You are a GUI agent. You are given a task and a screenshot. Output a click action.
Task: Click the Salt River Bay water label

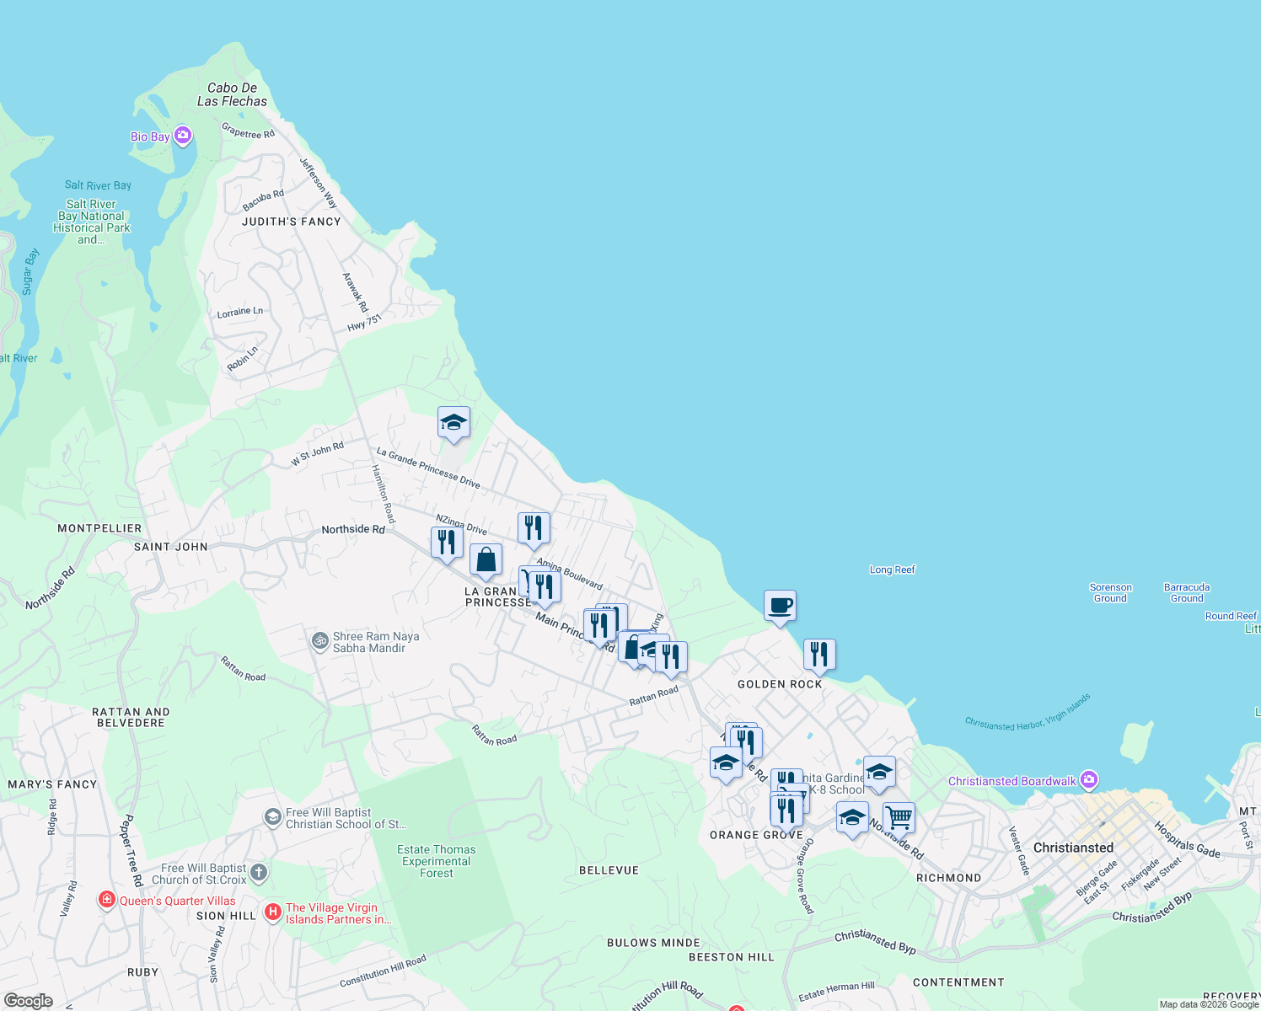(x=98, y=185)
